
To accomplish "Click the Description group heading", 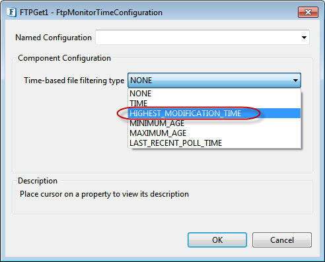I will (38, 181).
